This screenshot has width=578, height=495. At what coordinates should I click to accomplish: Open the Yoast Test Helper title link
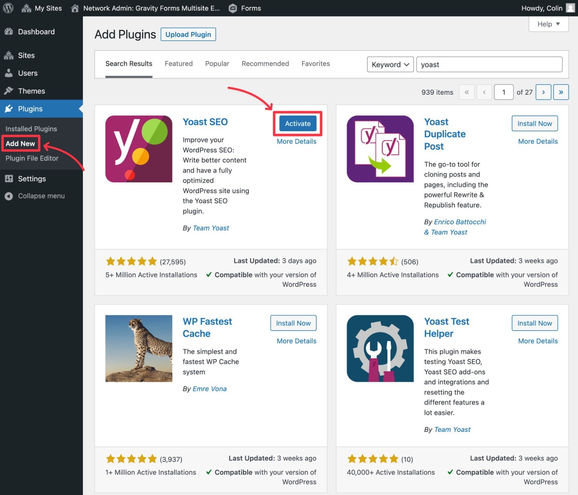[447, 328]
